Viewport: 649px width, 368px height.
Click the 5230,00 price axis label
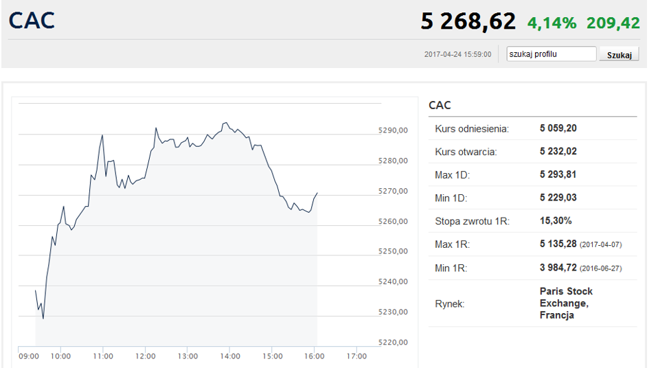pyautogui.click(x=393, y=312)
